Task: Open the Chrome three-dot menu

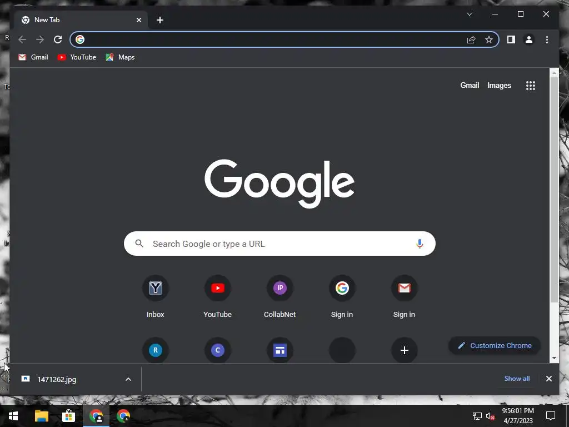Action: (547, 39)
